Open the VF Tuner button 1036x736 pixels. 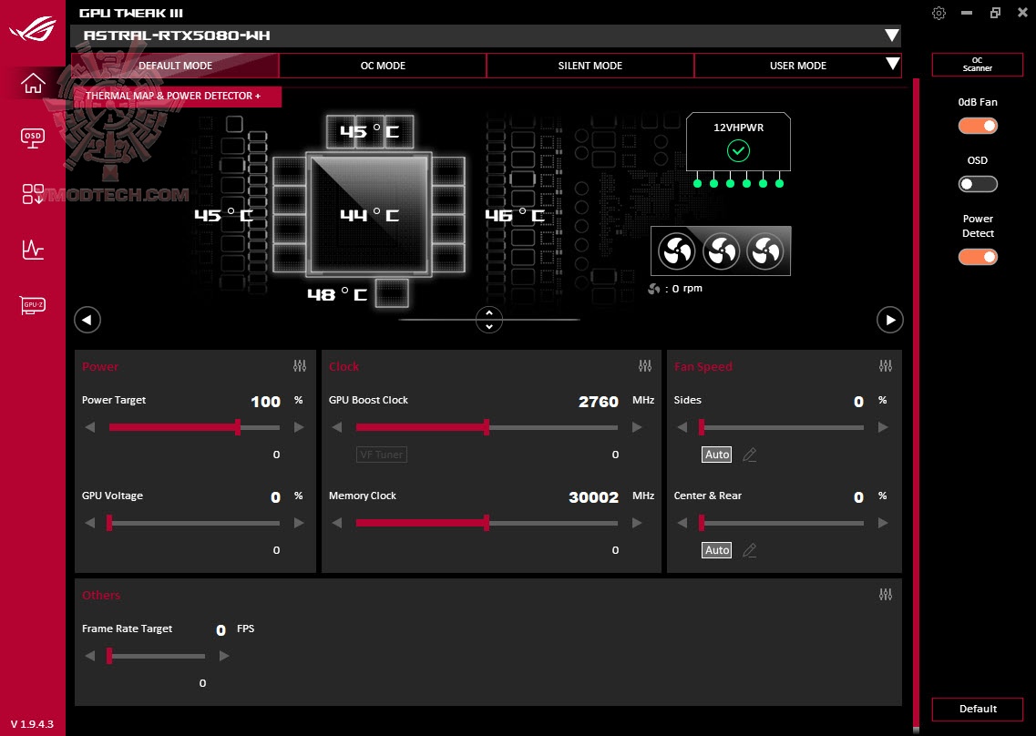[381, 455]
